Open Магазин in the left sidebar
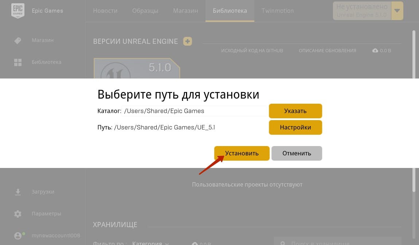 click(43, 41)
